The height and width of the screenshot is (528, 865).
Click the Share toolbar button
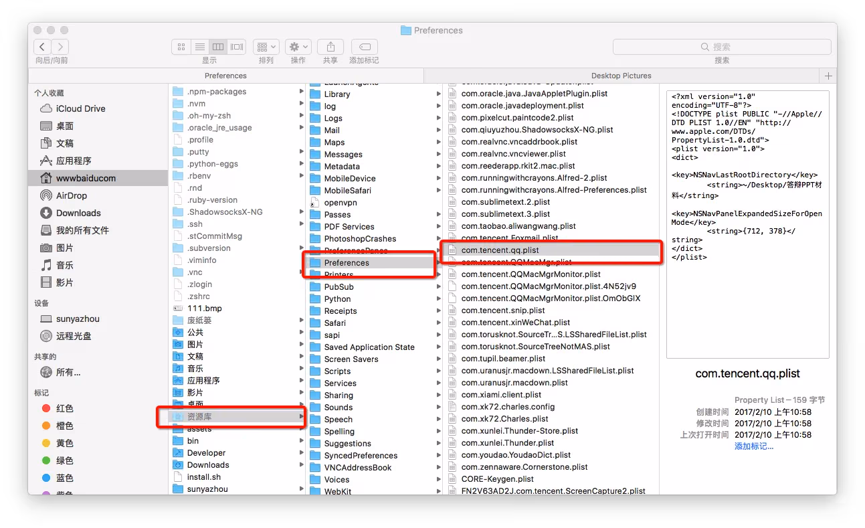pyautogui.click(x=330, y=47)
